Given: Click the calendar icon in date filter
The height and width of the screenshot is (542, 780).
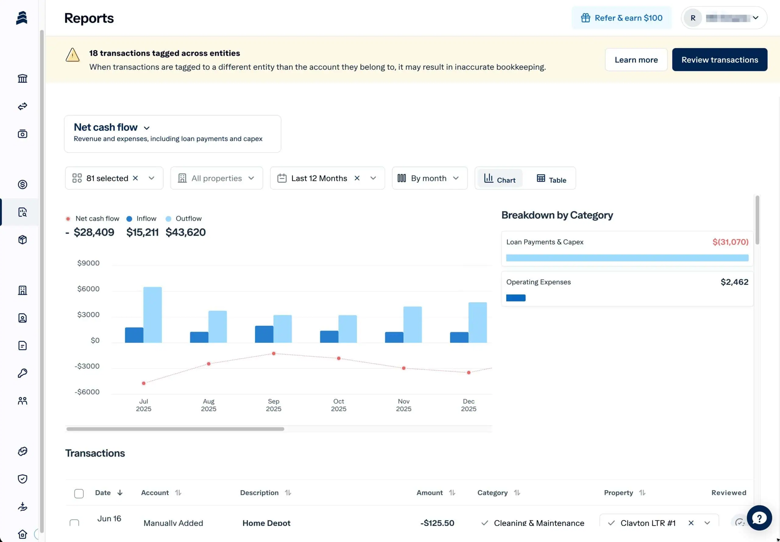Looking at the screenshot, I should tap(282, 178).
